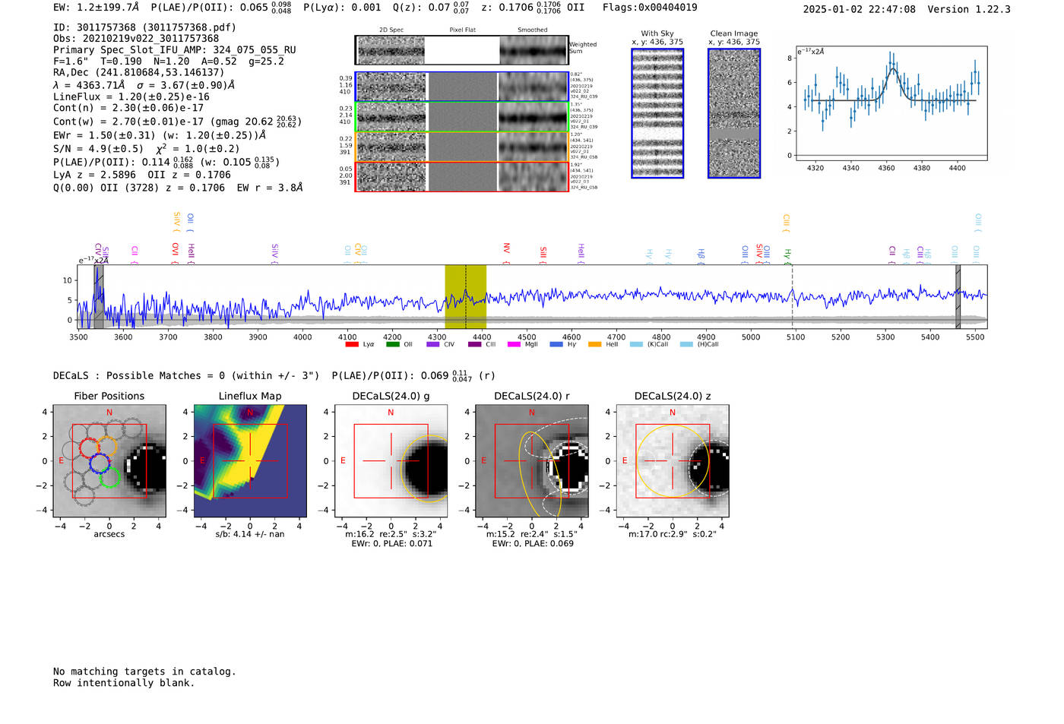The height and width of the screenshot is (724, 1064).
Task: Open the DECaLS(24.0) g image
Action: coord(391,460)
